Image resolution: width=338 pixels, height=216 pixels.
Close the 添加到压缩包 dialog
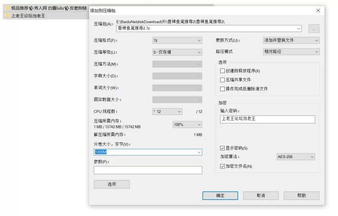click(x=318, y=11)
